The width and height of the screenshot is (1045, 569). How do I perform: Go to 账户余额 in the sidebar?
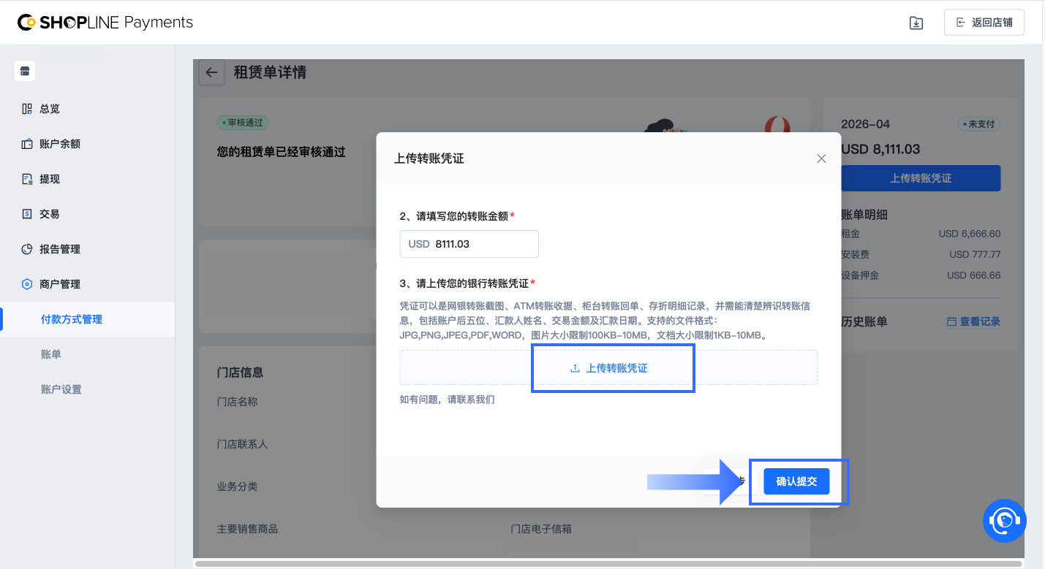coord(60,144)
